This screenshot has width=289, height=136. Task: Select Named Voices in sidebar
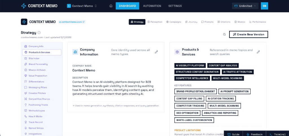[x=42, y=128]
